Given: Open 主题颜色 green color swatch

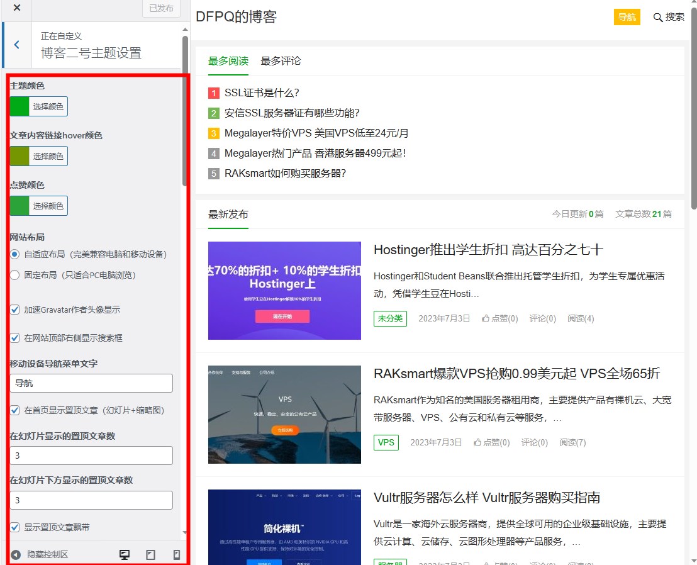Looking at the screenshot, I should click(20, 106).
